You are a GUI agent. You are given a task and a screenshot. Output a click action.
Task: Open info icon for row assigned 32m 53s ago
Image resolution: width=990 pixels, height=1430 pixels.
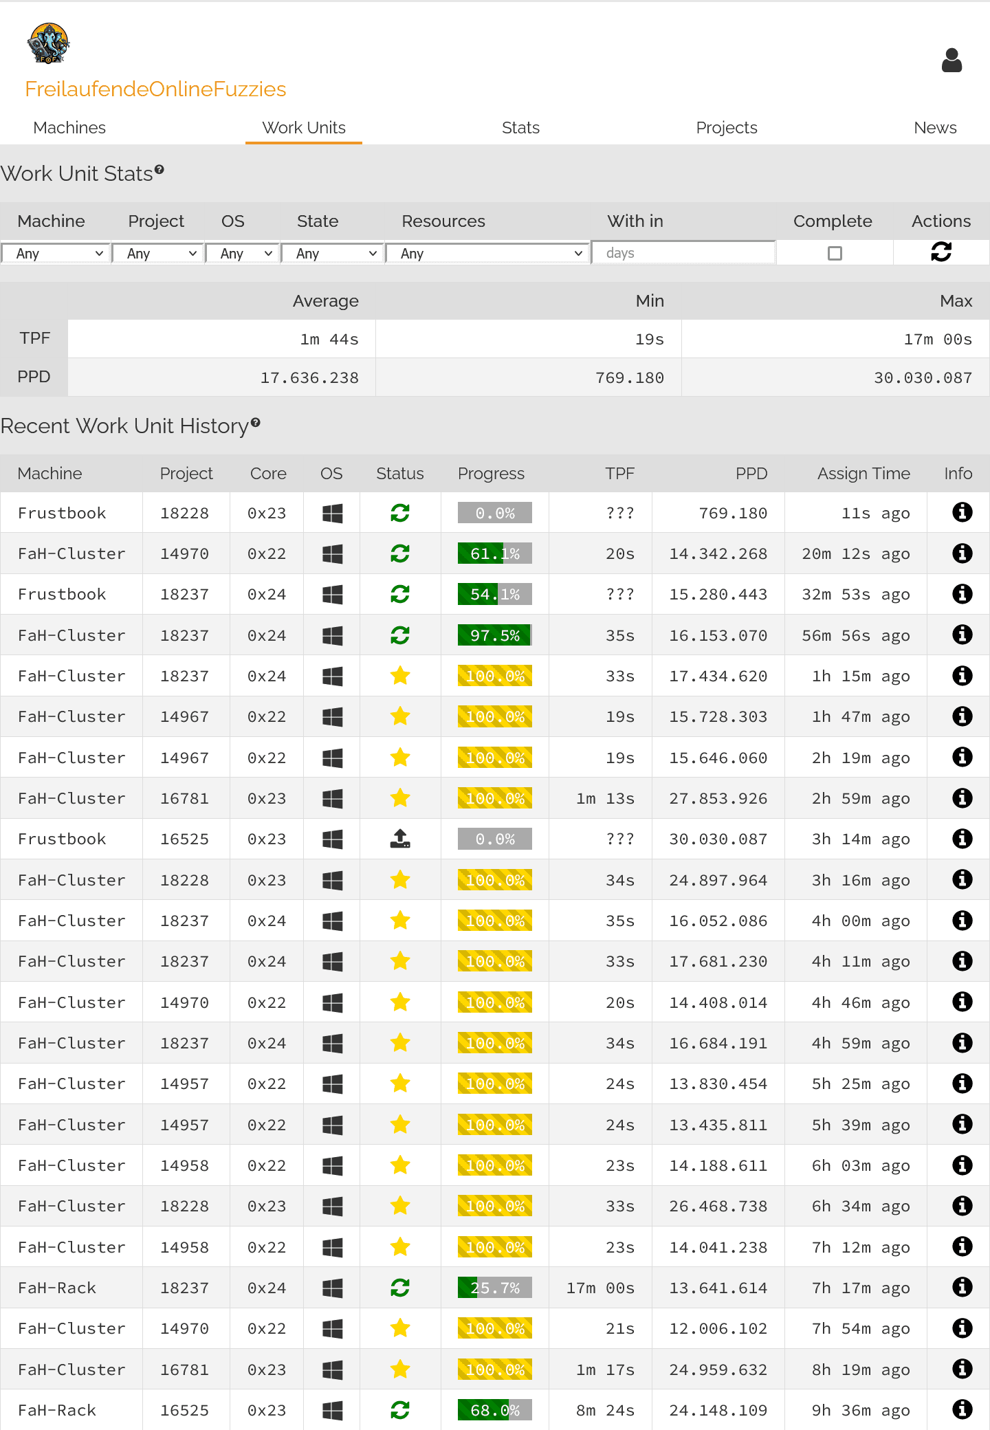click(962, 593)
